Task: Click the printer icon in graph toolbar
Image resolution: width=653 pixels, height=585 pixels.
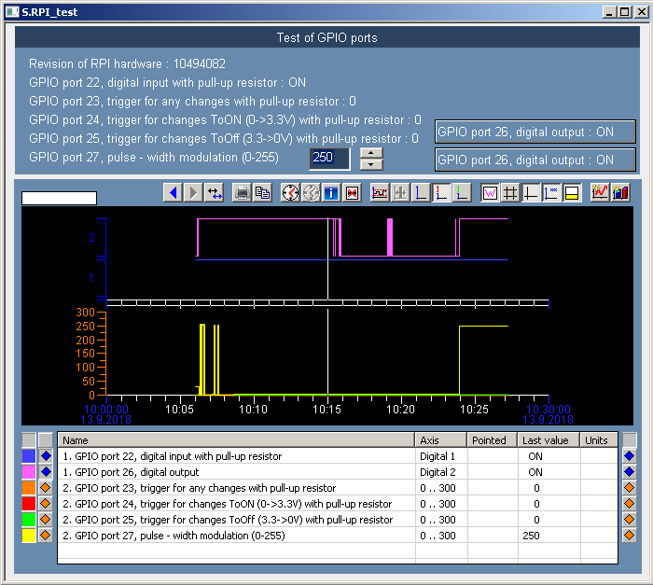Action: click(242, 192)
